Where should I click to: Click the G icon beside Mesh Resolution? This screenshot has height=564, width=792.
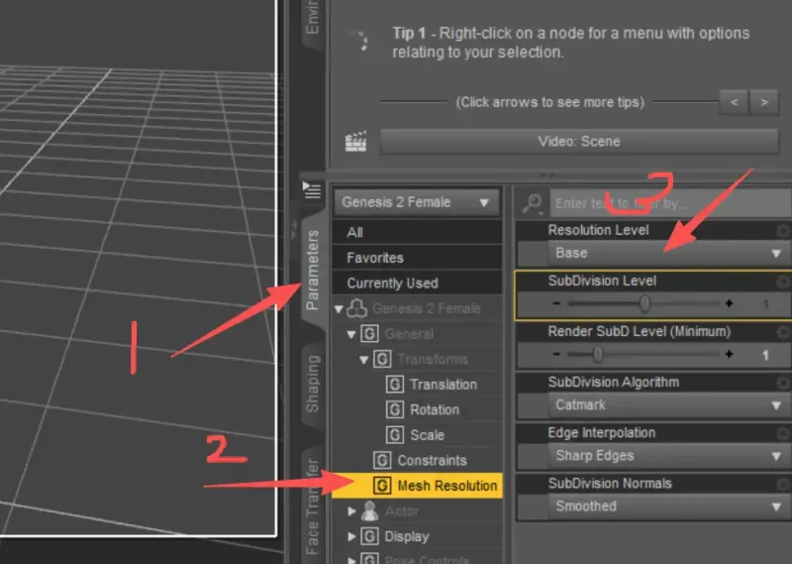click(x=382, y=486)
